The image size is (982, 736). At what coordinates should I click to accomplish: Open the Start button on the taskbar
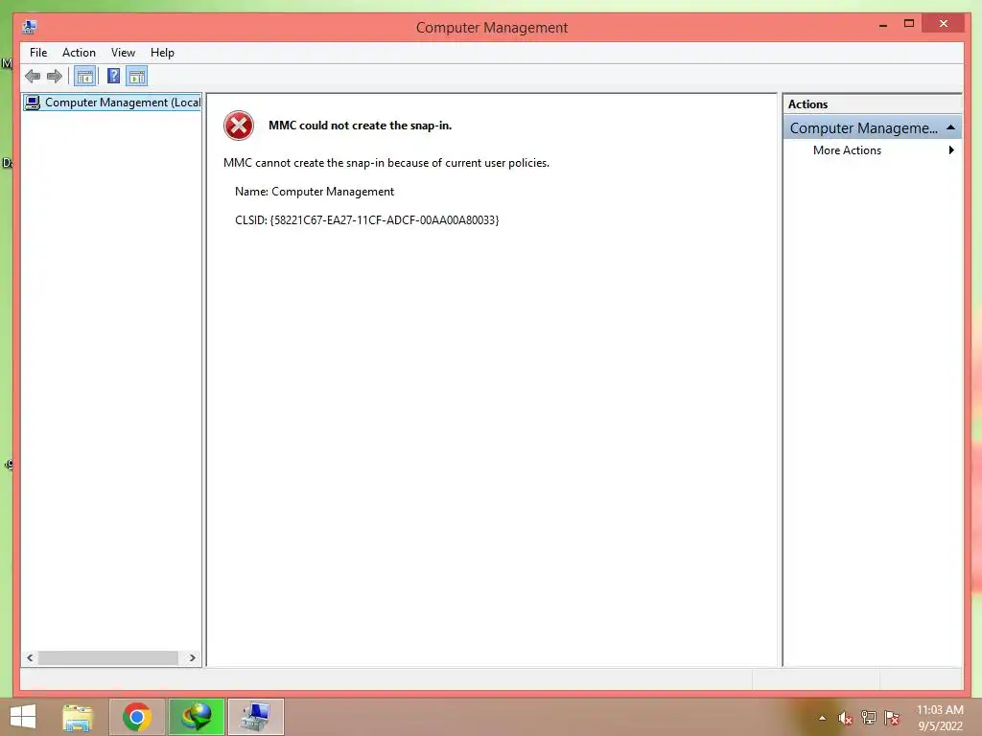coord(23,717)
